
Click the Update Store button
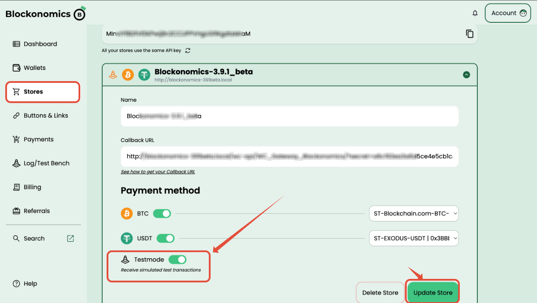pos(433,292)
